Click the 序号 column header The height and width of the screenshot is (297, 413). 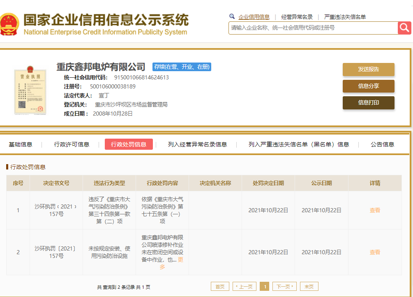18,183
